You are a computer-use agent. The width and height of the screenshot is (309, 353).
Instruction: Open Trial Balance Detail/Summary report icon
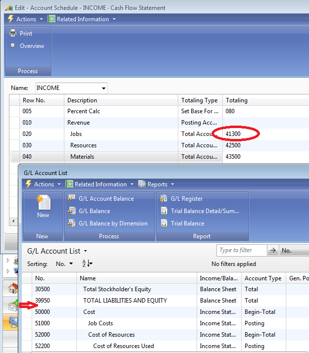[164, 211]
